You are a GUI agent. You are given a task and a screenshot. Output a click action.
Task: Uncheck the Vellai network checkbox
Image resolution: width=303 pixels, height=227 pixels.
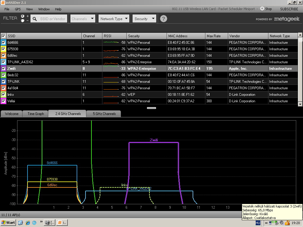(x=3, y=101)
